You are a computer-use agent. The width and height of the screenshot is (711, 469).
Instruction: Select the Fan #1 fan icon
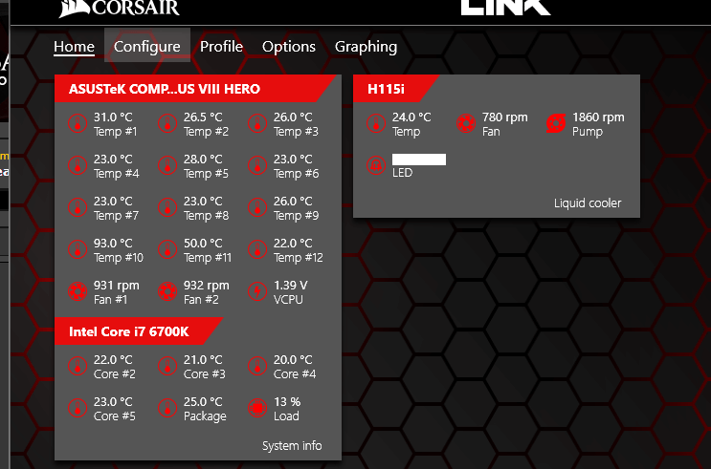pos(78,291)
